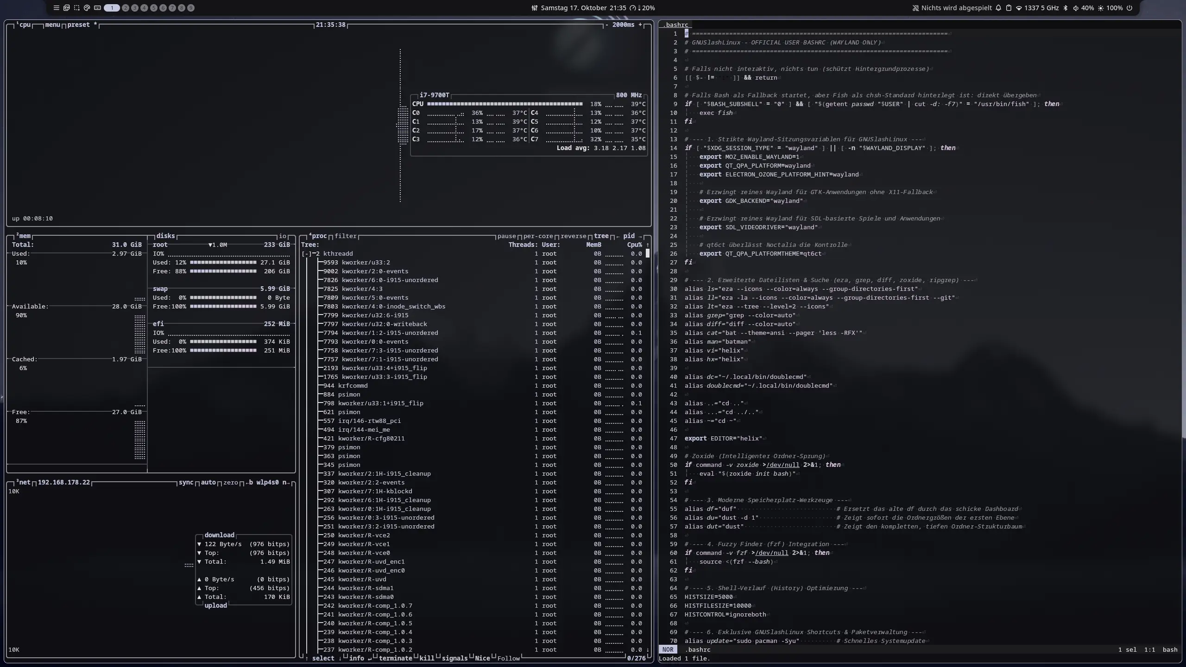Switch to workspace 5
The image size is (1186, 667).
point(154,8)
